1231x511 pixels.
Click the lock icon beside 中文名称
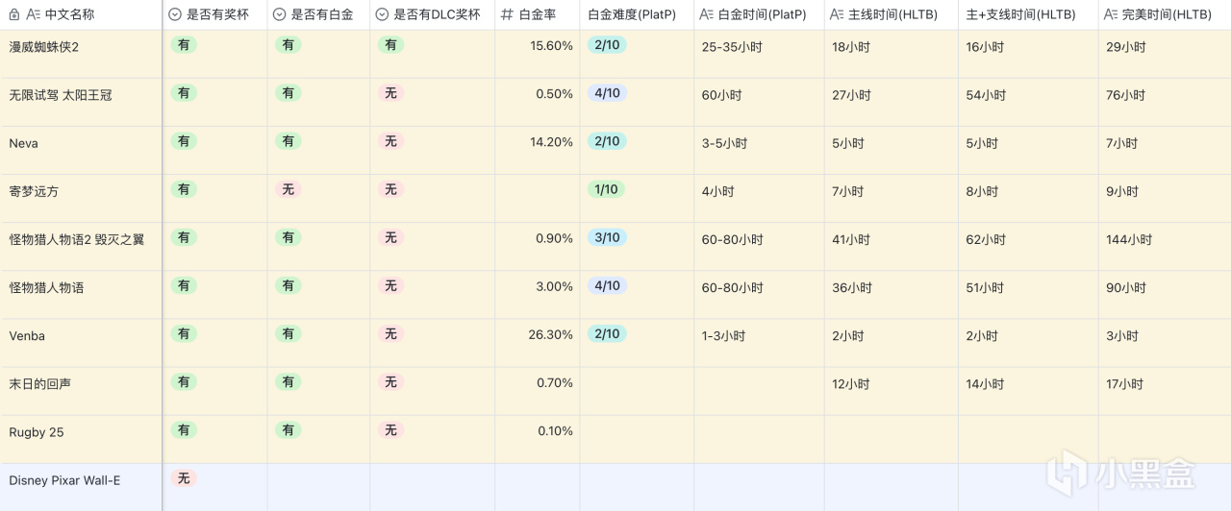(13, 14)
